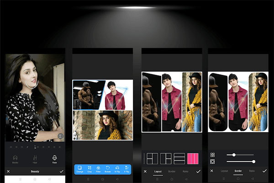Select the pink three-column layout
Screen dimensions: 274x183
coord(193,159)
